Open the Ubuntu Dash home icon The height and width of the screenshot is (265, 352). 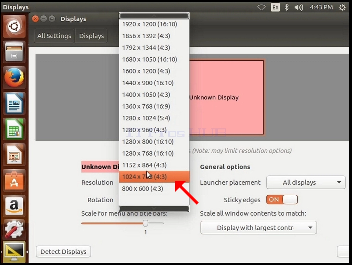pos(14,26)
